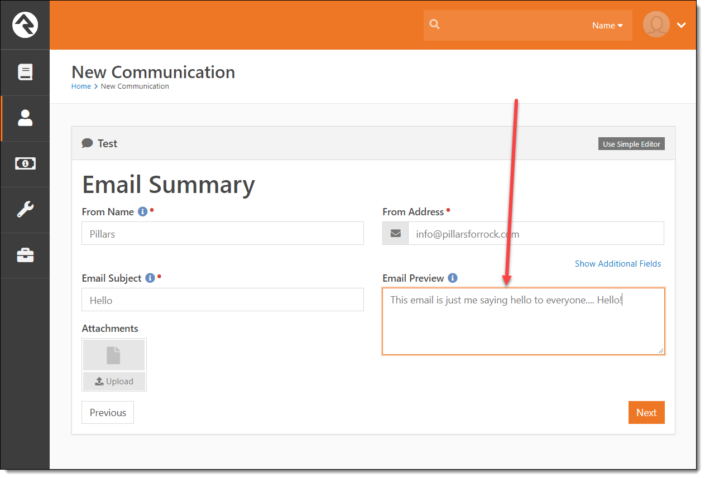Click the From Name field with Pillars
The image size is (705, 478).
223,233
